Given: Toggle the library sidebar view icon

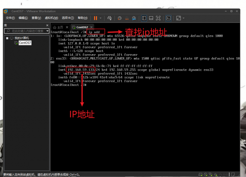Looking at the screenshot, I should [x=144, y=18].
